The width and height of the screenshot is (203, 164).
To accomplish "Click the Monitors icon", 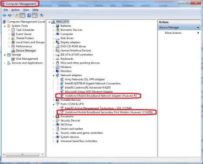I will click(57, 71).
